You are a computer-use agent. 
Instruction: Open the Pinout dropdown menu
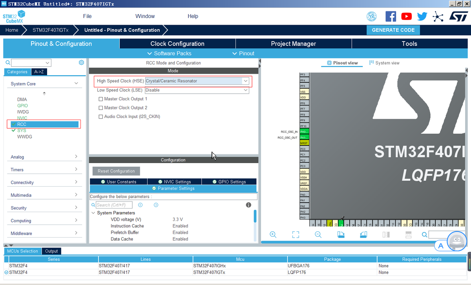coord(243,53)
